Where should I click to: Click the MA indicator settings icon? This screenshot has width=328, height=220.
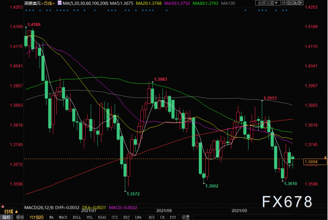coord(59,3)
